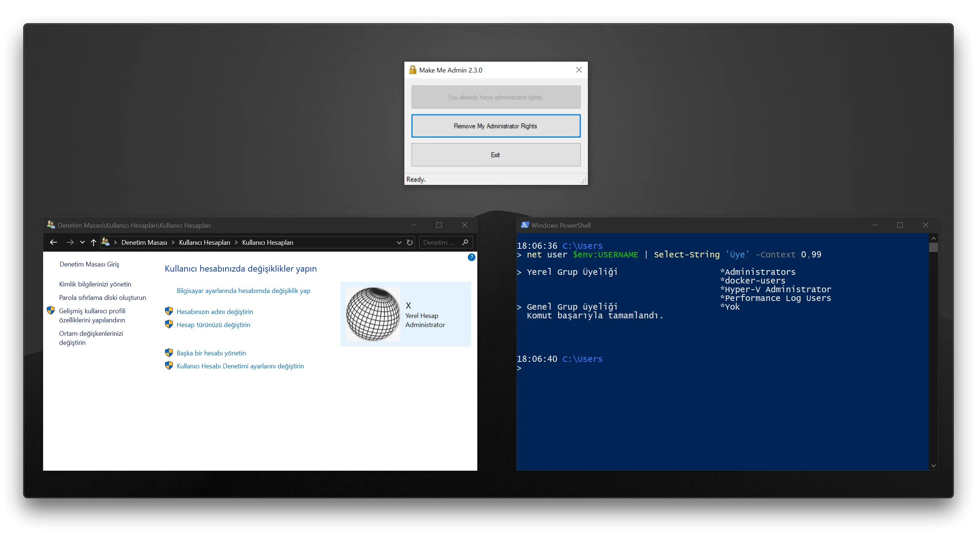This screenshot has height=533, width=977.
Task: Click shield icon beside Hesap türünüzü değiştirin
Action: 169,324
